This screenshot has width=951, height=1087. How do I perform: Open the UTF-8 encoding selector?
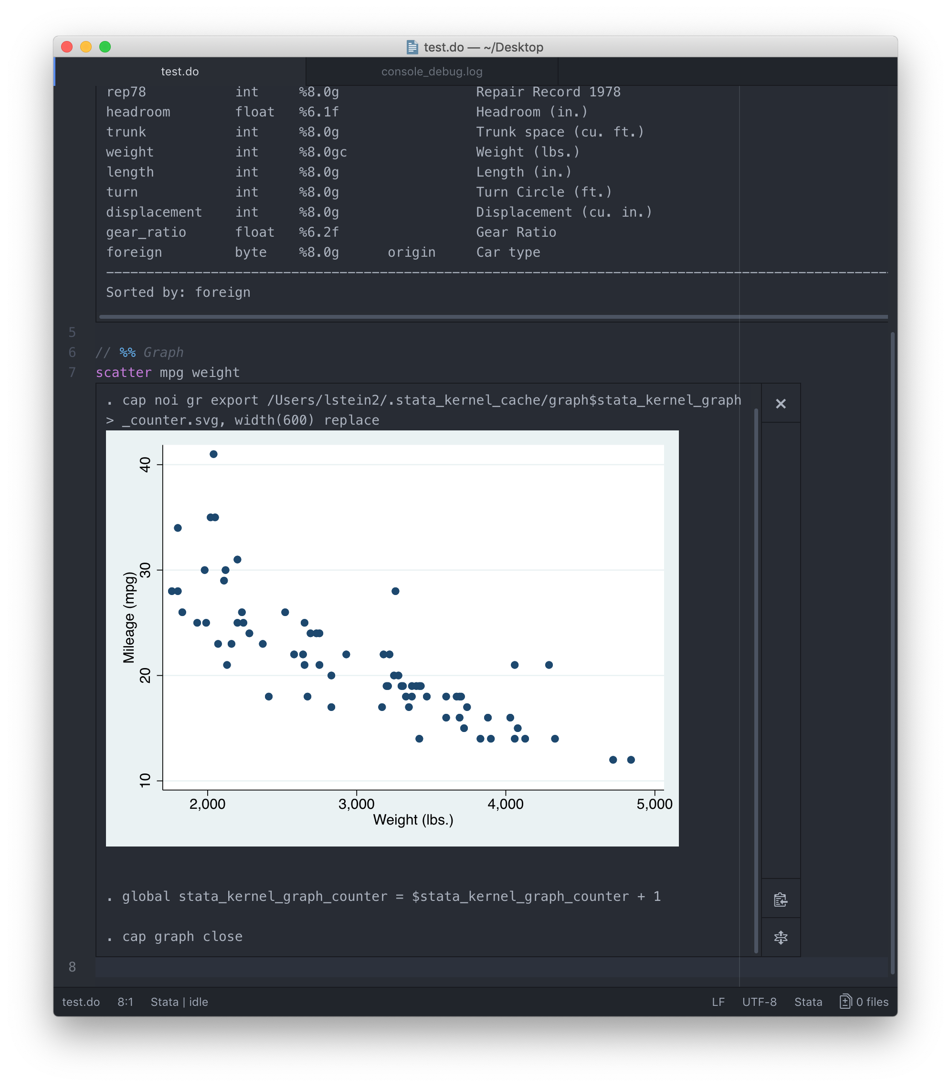click(759, 1002)
